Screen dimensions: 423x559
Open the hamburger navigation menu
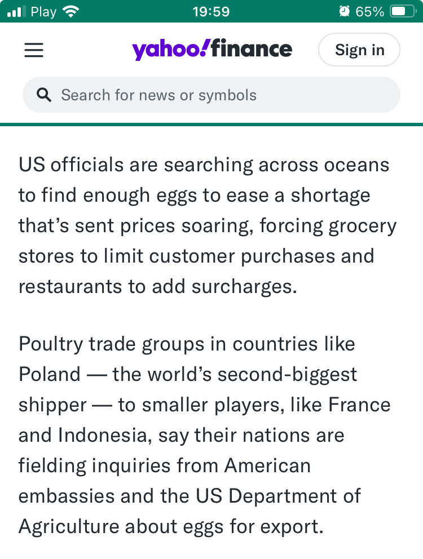point(34,50)
